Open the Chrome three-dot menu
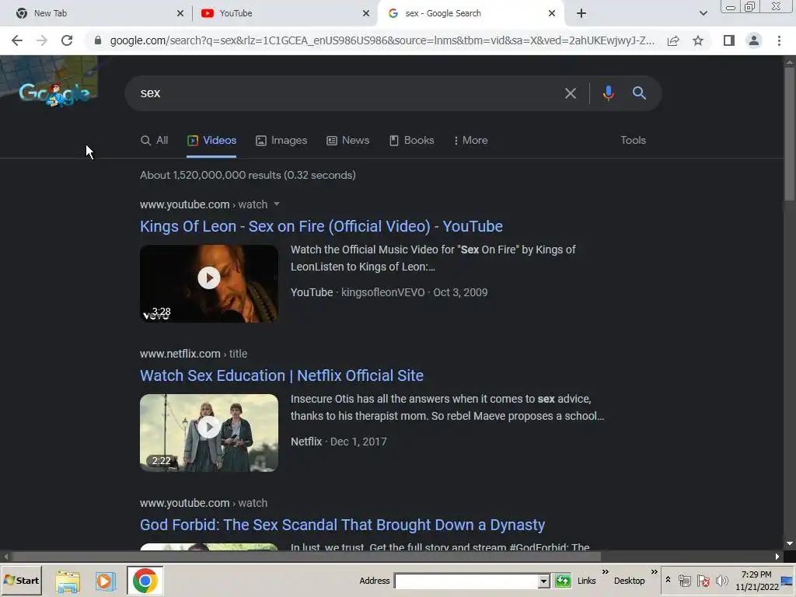Image resolution: width=796 pixels, height=597 pixels. (x=779, y=40)
